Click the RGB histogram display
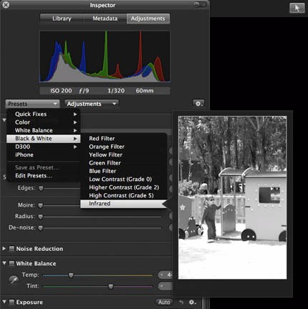Image resolution: width=308 pixels, height=309 pixels. coord(105,57)
